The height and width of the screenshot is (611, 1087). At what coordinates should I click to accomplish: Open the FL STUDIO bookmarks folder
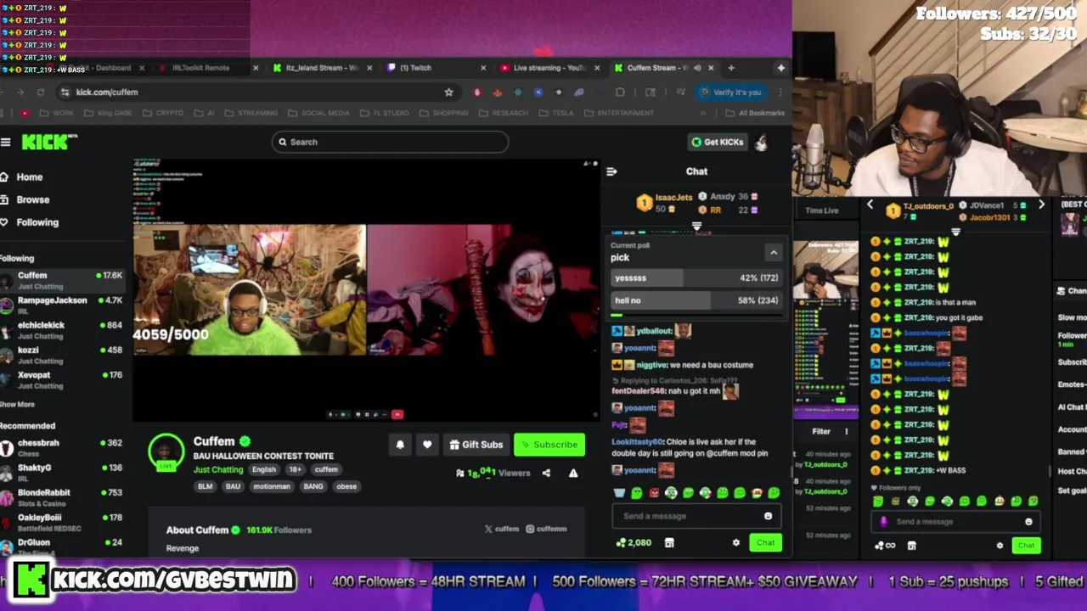[384, 113]
